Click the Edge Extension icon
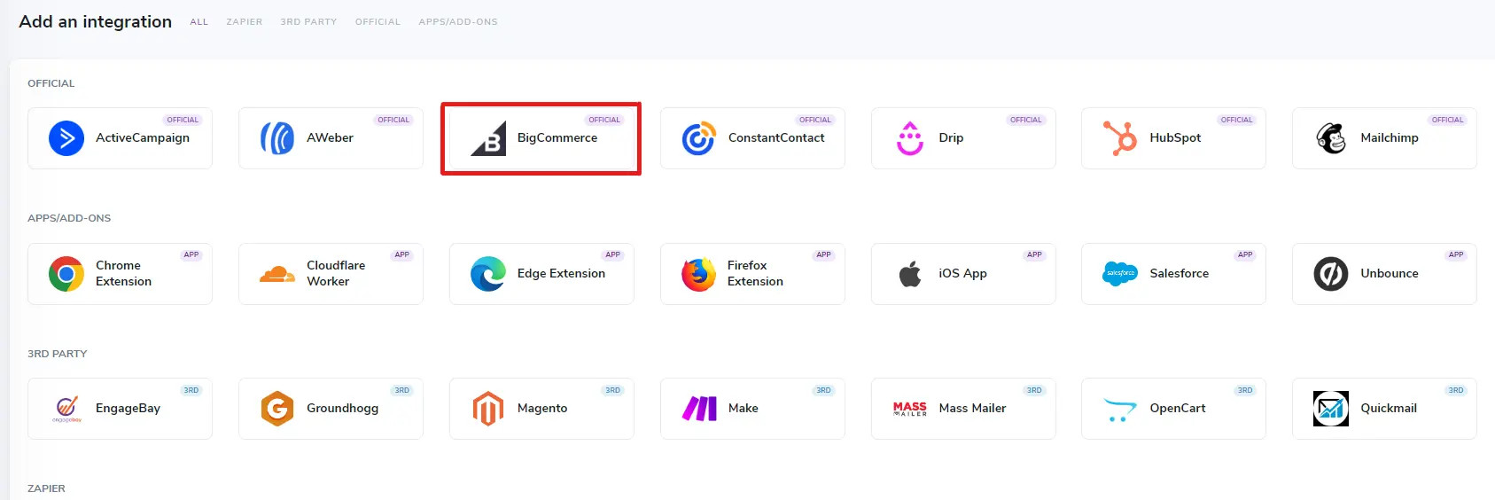Image resolution: width=1495 pixels, height=500 pixels. tap(488, 274)
